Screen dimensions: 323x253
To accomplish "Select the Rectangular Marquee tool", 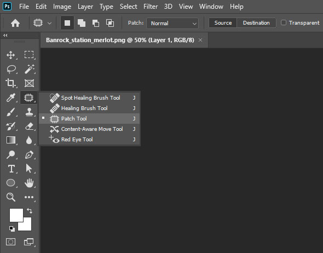I will [x=29, y=55].
